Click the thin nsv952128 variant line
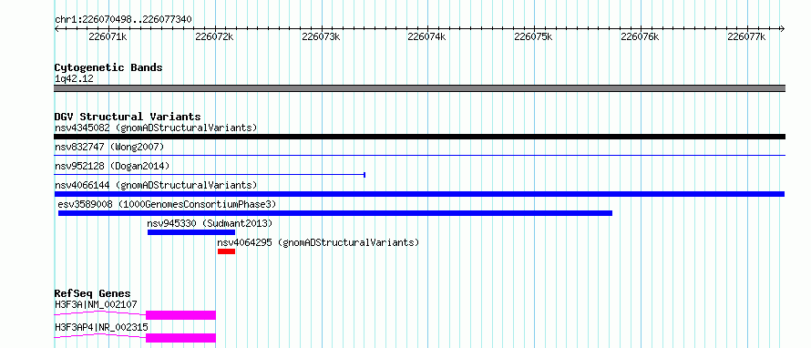 click(x=210, y=175)
